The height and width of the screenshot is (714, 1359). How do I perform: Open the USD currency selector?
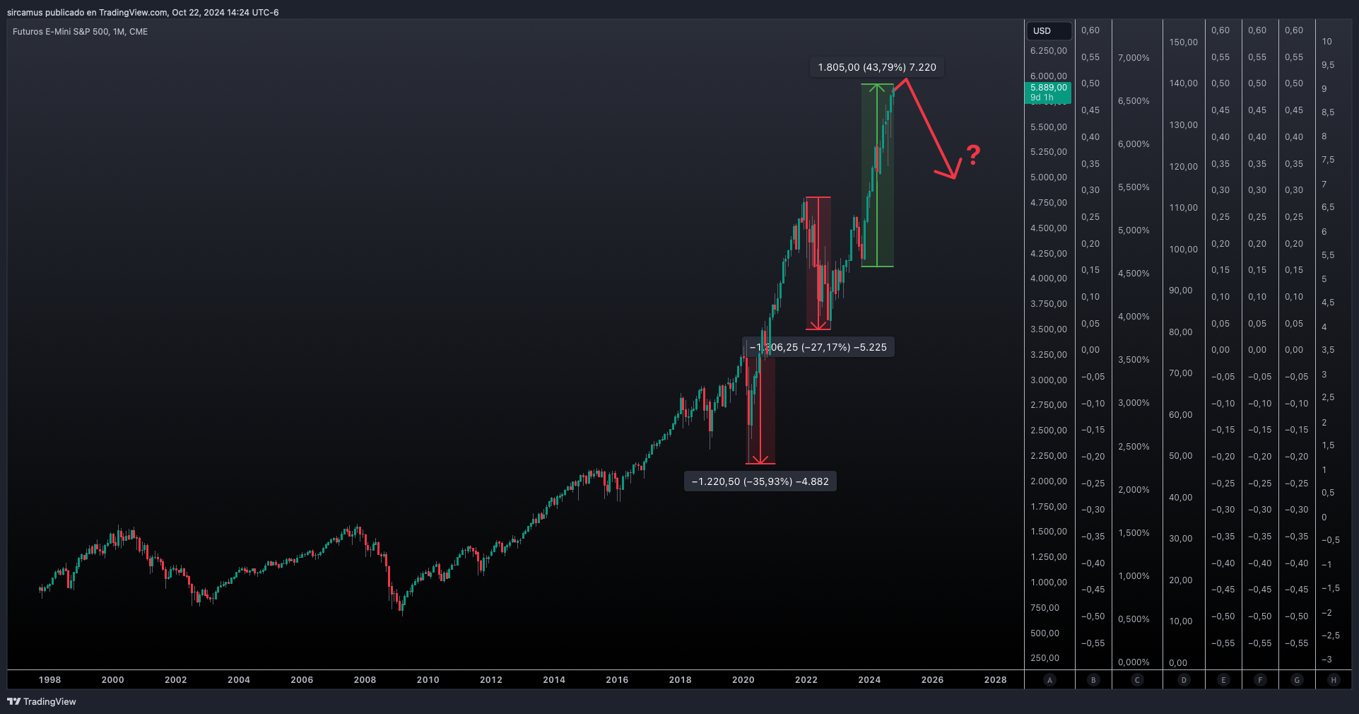[1048, 31]
